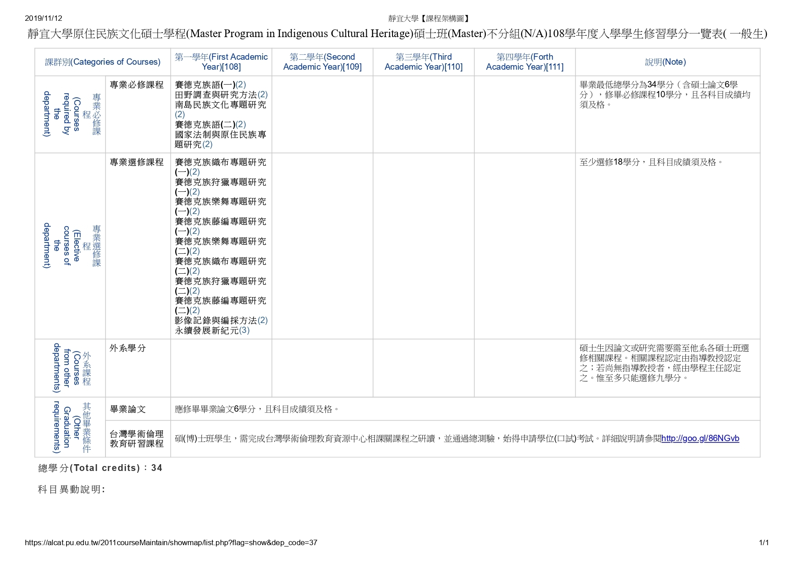The width and height of the screenshot is (794, 561).
Task: Click the 總學分(Total credits)：34 line
Action: 100,468
